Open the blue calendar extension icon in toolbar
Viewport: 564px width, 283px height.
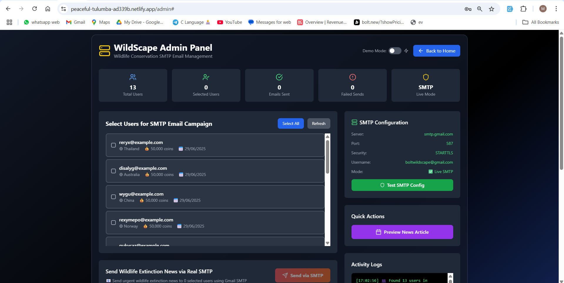[x=510, y=9]
